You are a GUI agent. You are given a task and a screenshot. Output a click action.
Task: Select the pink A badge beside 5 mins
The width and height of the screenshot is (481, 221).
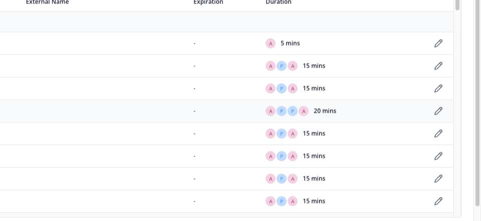(x=271, y=43)
